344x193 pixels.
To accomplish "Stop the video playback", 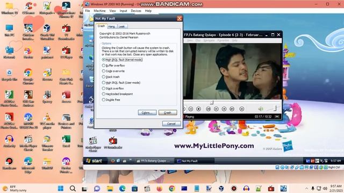I will point(198,109).
